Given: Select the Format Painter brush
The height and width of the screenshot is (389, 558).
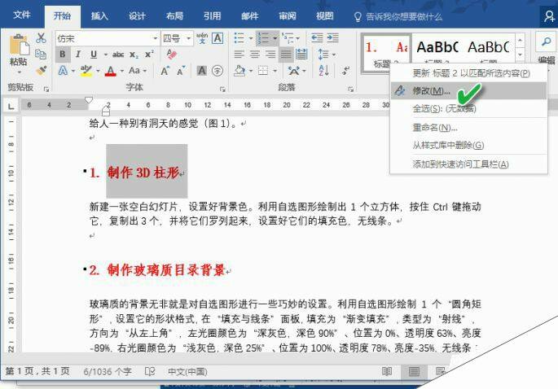Looking at the screenshot, I should [42, 71].
